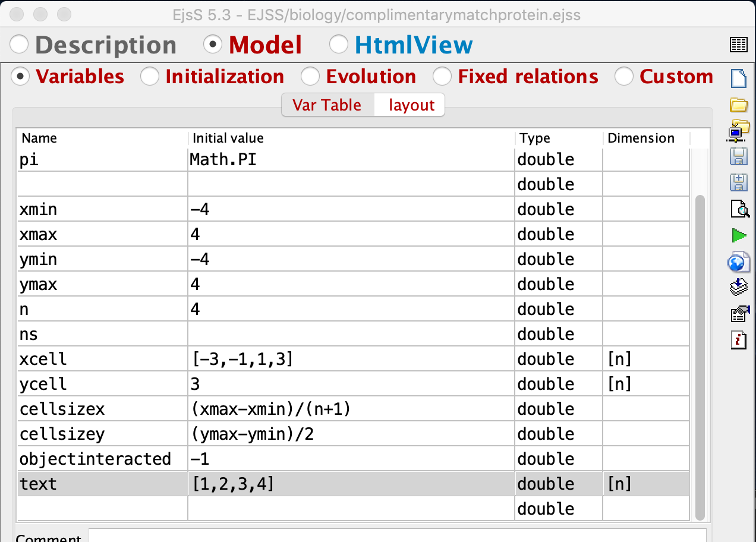Run the simulation with the green play icon
Viewport: 756px width, 542px height.
coord(738,235)
